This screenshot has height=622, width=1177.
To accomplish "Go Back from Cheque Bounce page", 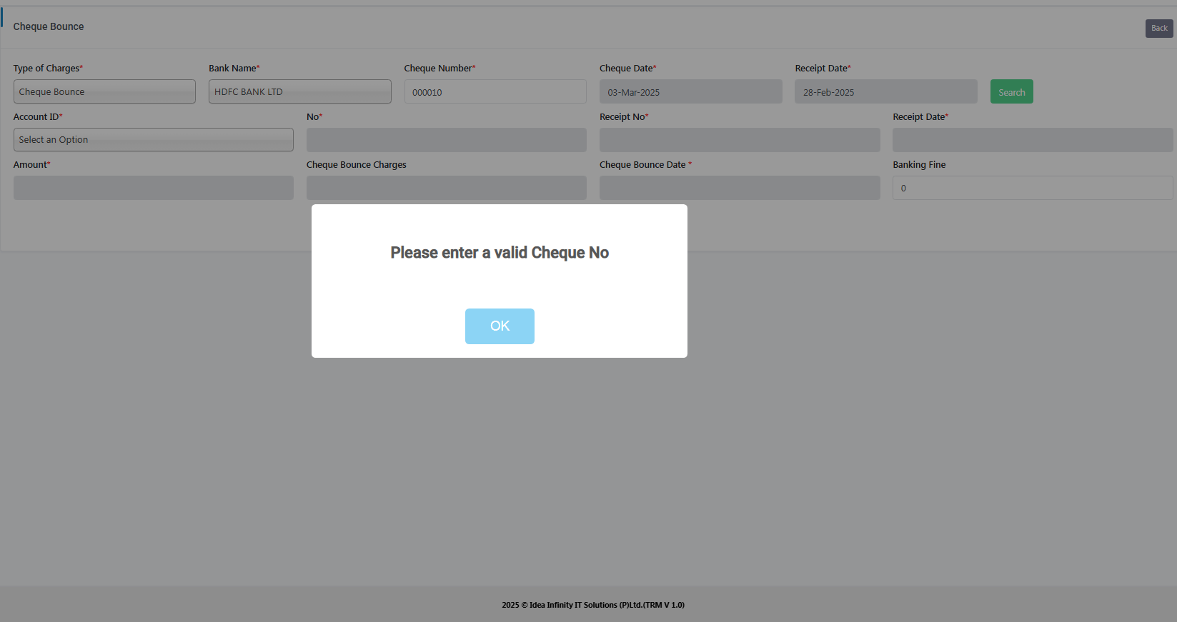I will tap(1159, 29).
